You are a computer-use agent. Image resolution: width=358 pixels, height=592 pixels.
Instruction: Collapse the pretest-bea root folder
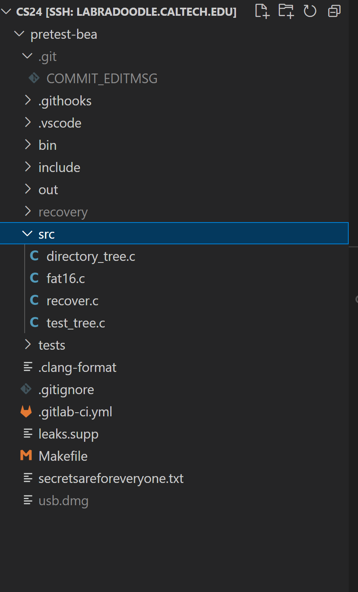(x=19, y=34)
